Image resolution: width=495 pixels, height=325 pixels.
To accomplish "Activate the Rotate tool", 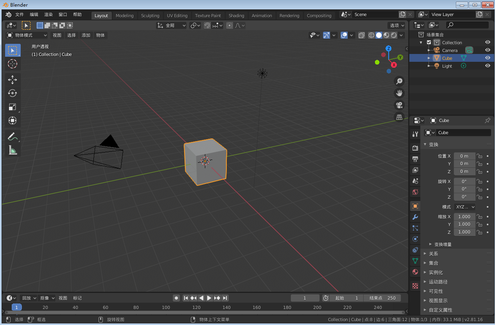I will click(x=13, y=93).
